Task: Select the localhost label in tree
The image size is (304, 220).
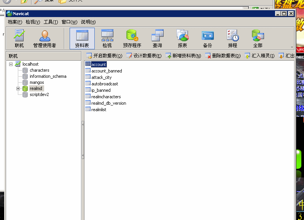Action: tap(30, 64)
